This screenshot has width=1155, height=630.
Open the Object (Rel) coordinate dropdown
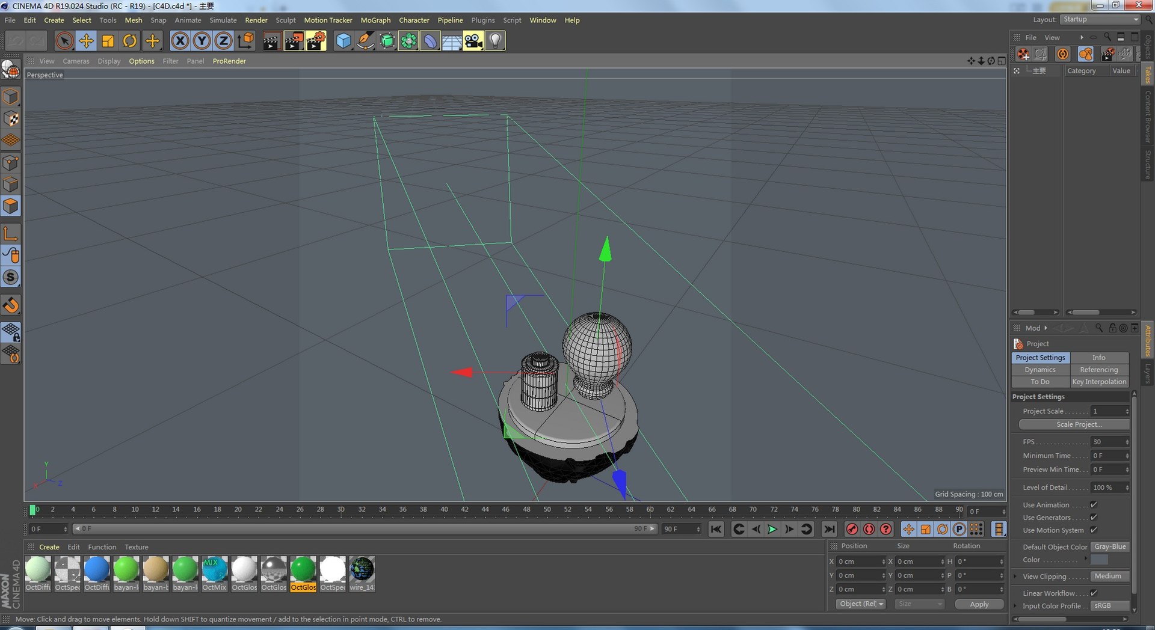coord(861,604)
